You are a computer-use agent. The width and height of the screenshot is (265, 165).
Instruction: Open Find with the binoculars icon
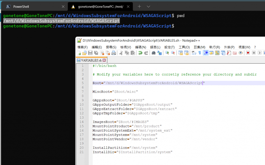point(153,53)
